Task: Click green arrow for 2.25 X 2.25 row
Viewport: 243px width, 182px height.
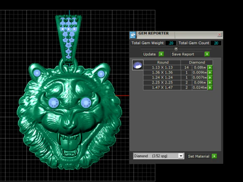Action: 210,82
